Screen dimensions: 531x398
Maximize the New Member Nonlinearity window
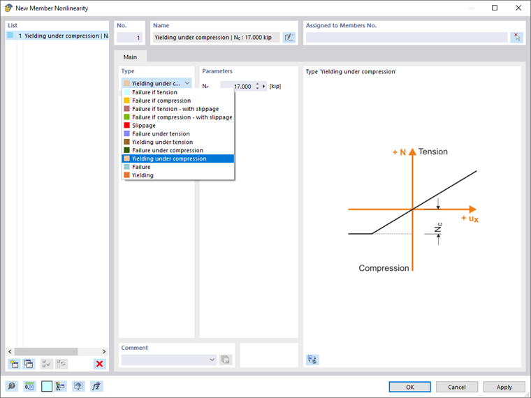pyautogui.click(x=495, y=8)
